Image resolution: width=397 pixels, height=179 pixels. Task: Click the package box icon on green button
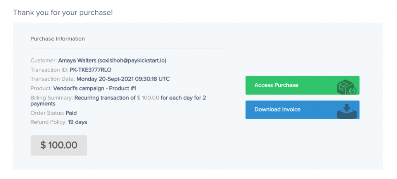point(347,86)
